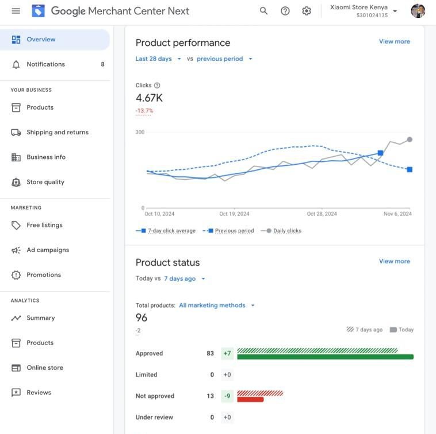Click the Previous period endpoint square marker
Screen dimensions: 436x434
(x=410, y=169)
